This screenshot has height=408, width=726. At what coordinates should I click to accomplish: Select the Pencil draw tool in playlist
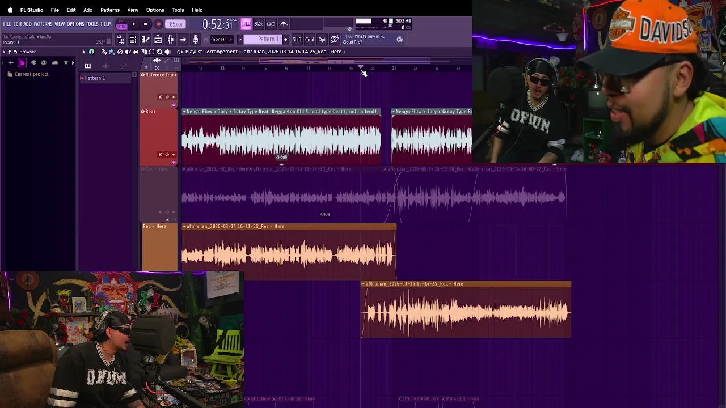point(104,52)
